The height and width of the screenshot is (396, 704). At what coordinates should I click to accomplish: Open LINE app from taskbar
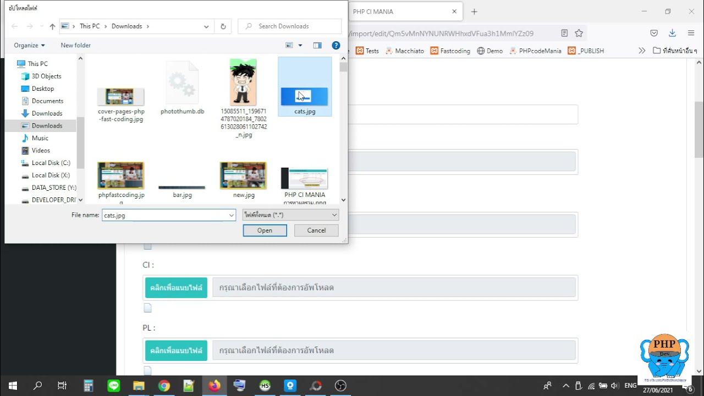tap(114, 386)
